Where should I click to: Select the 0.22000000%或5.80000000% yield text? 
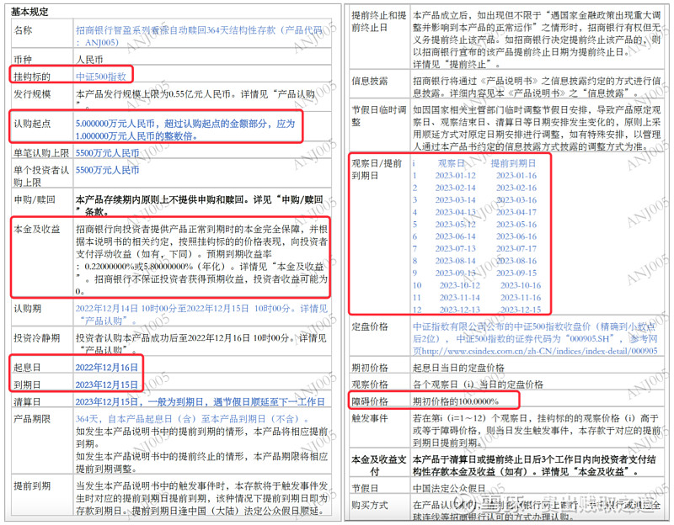pyautogui.click(x=140, y=267)
